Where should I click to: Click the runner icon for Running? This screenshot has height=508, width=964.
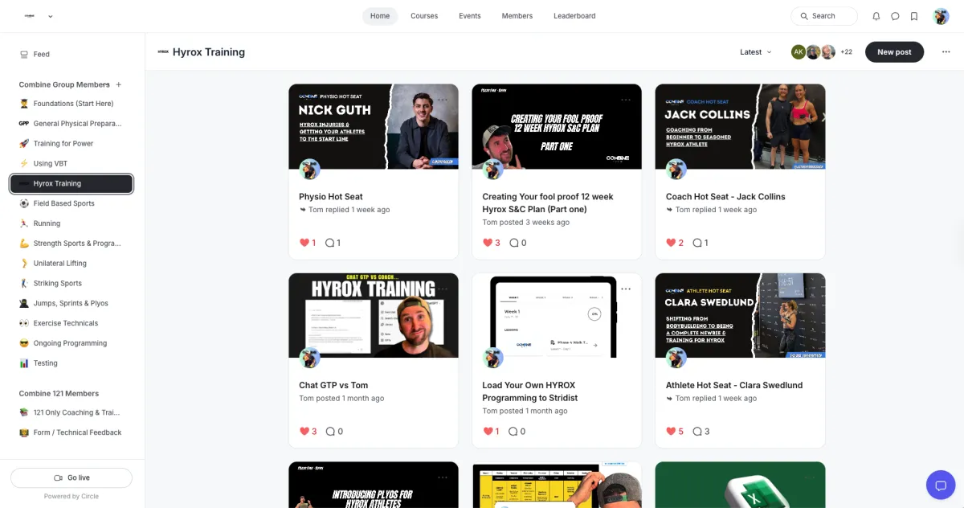(24, 223)
